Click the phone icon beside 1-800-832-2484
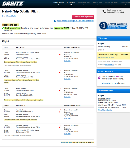Viewport: 130px width, 148px height. pyautogui.click(x=104, y=11)
